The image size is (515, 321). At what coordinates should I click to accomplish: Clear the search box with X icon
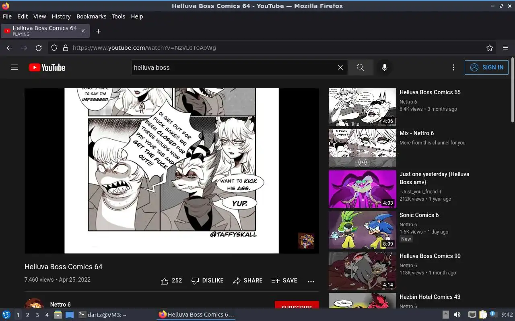340,67
